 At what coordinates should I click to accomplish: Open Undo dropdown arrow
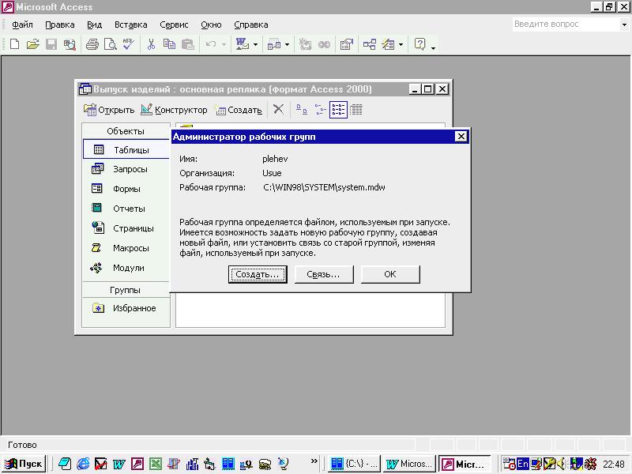pyautogui.click(x=224, y=44)
